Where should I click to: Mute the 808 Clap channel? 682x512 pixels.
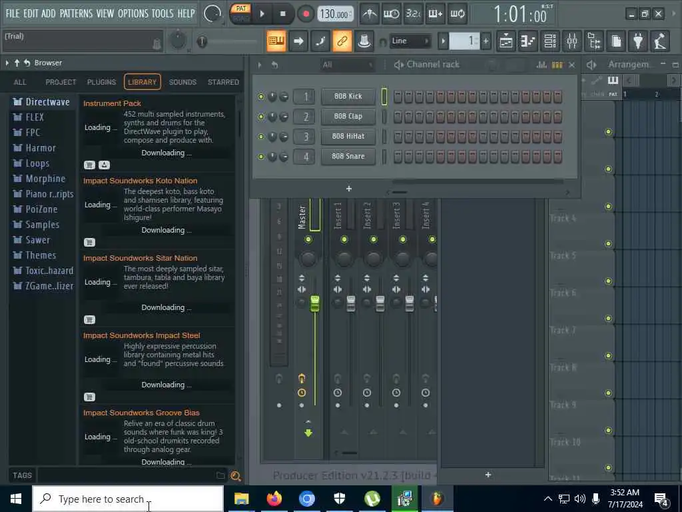click(261, 117)
